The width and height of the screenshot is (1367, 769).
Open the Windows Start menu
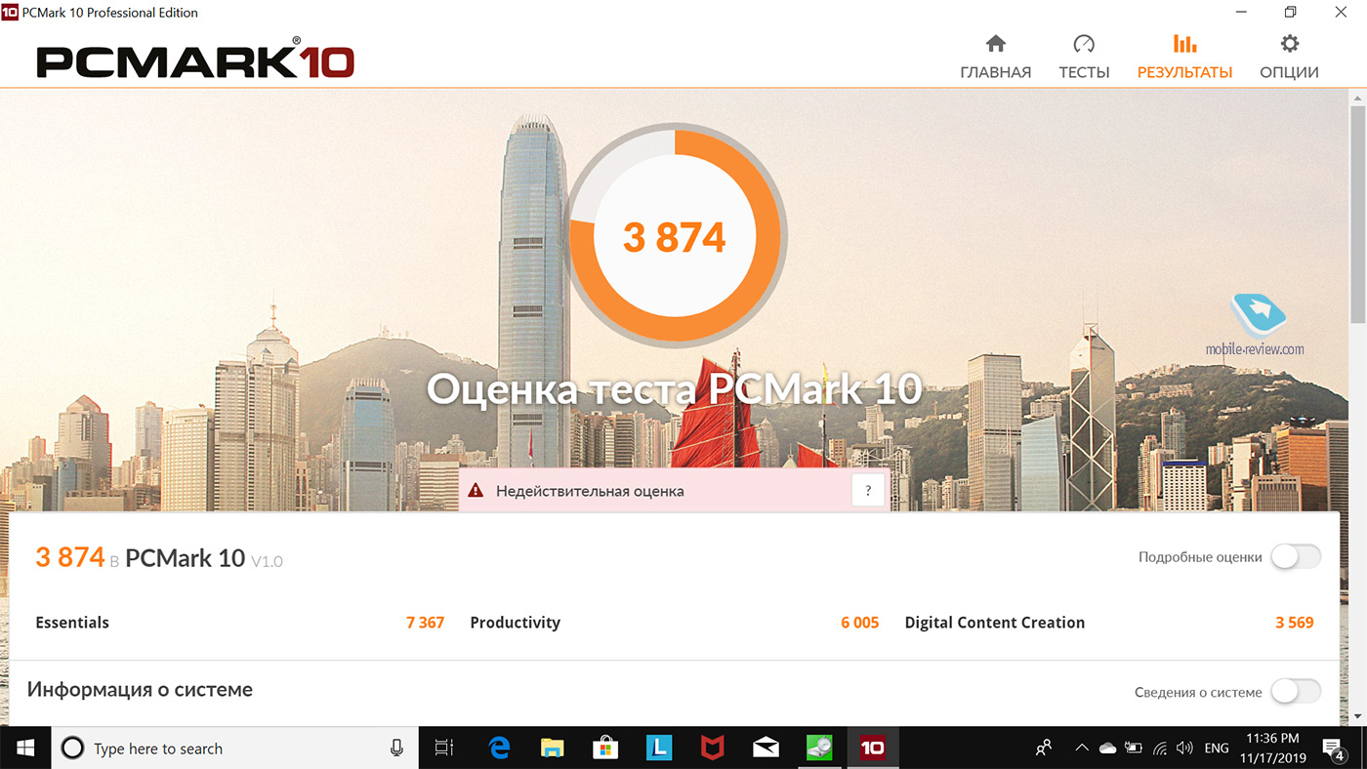point(24,749)
